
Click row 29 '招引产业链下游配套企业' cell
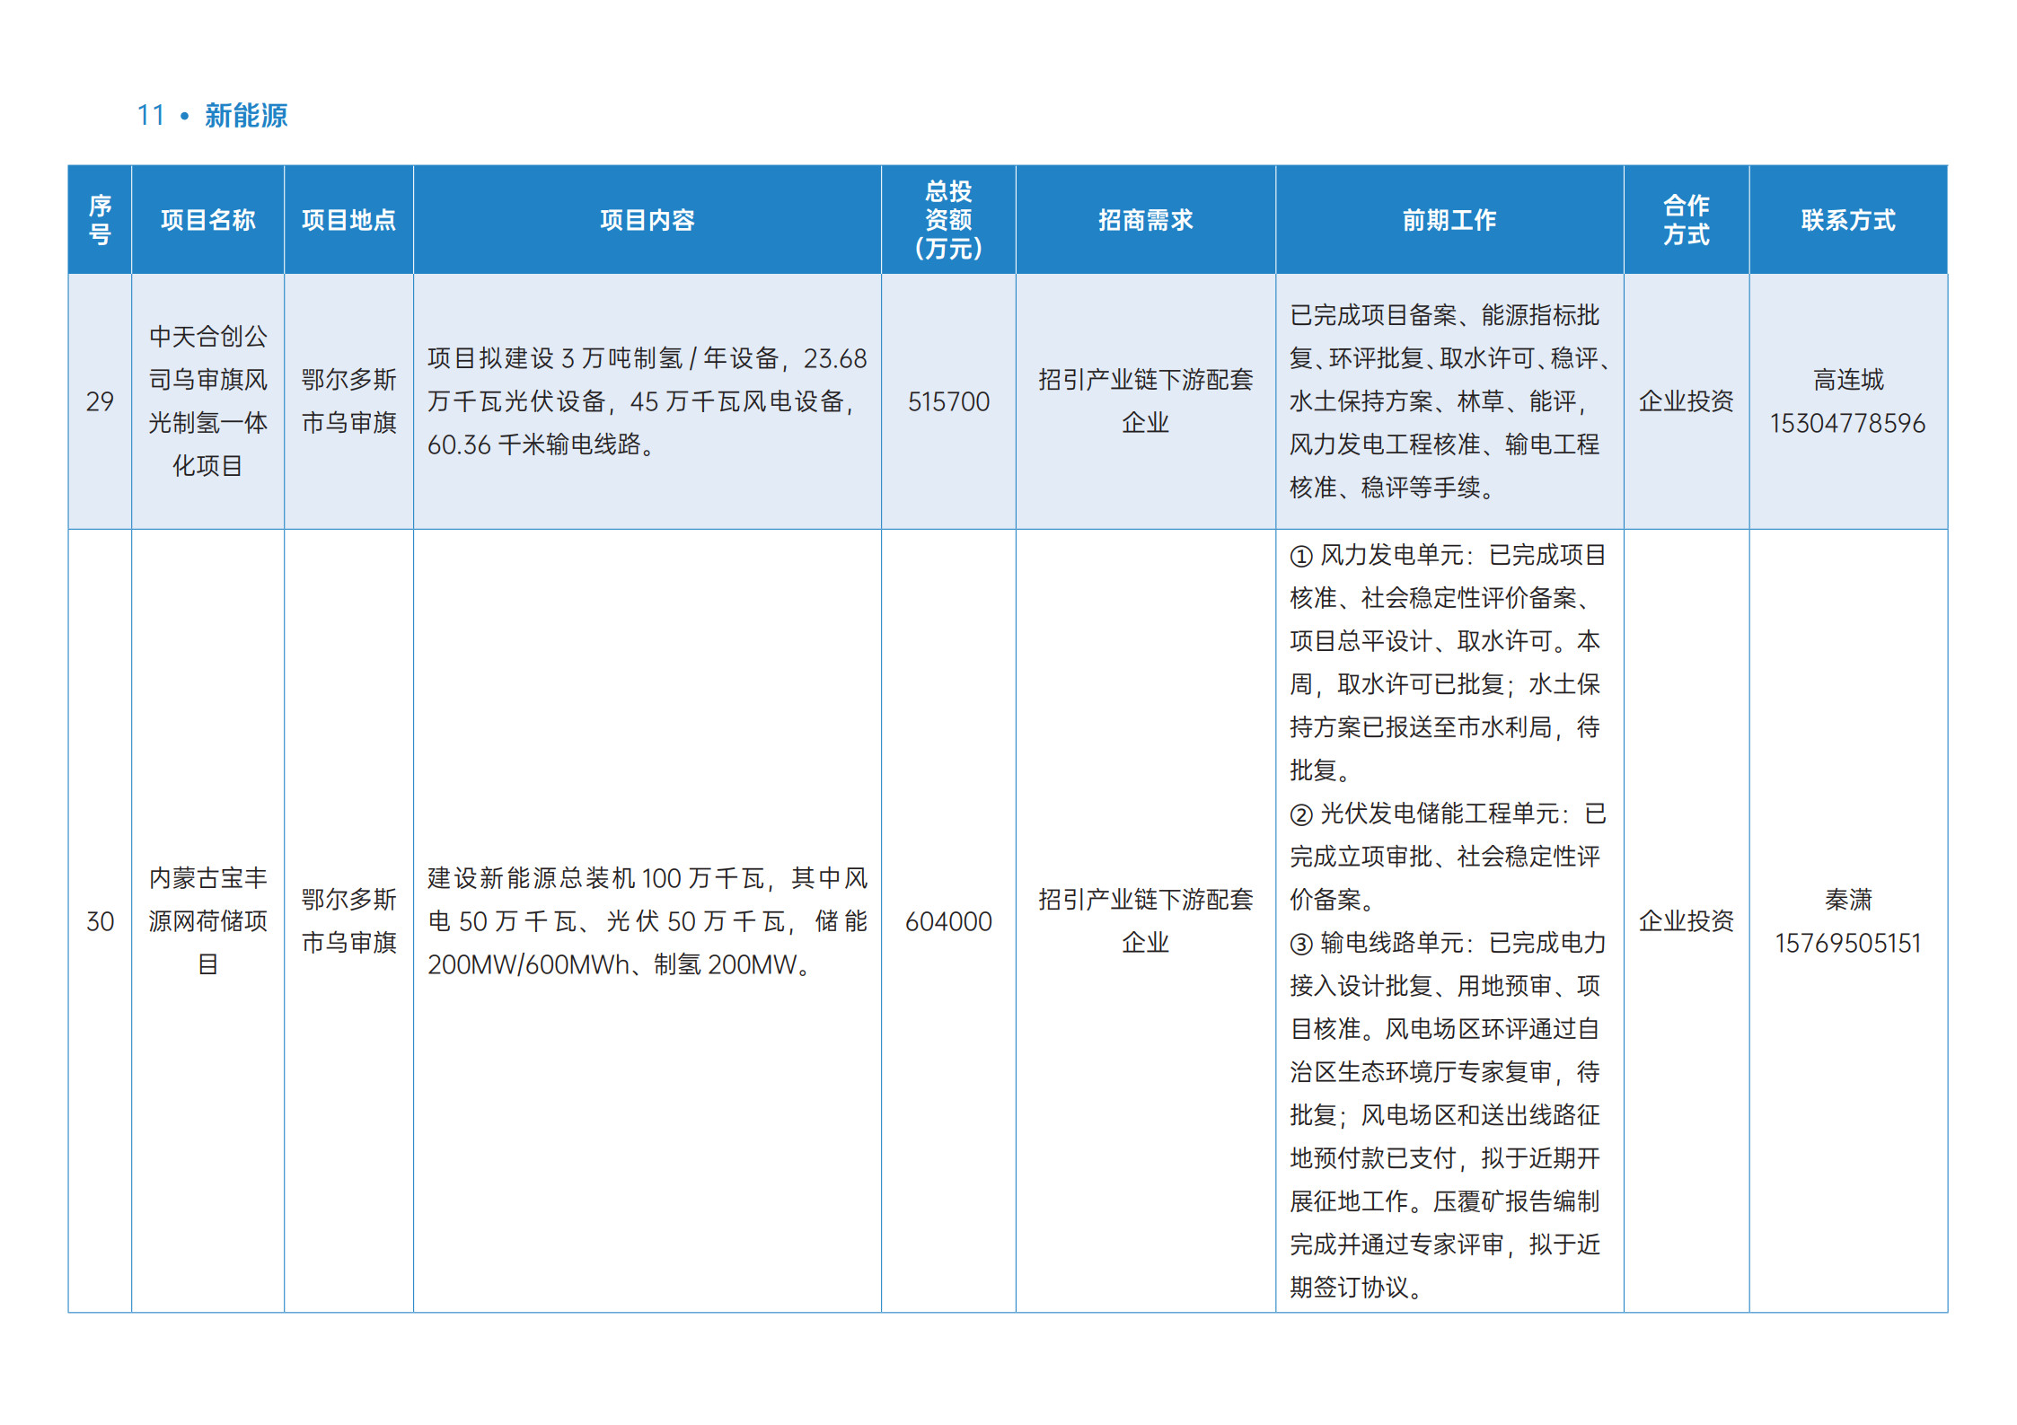coord(1145,401)
